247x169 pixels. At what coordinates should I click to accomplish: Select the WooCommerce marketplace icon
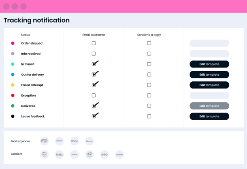pos(44,141)
